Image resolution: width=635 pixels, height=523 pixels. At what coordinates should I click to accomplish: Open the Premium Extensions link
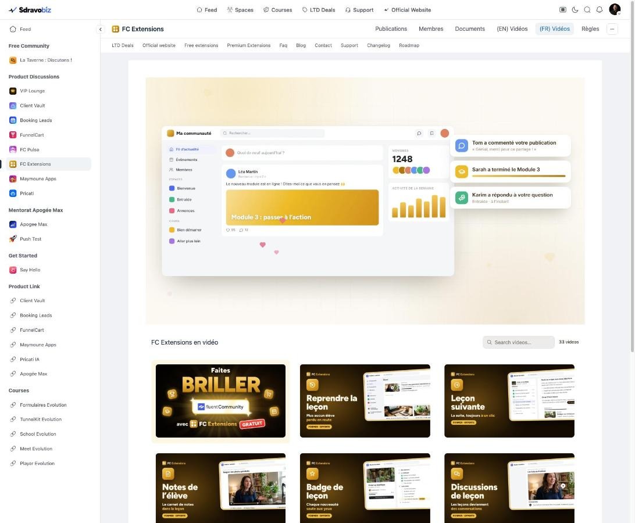point(249,45)
